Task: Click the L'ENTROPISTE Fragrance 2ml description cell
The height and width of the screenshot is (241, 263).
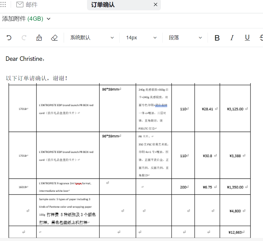Action: pyautogui.click(x=68, y=187)
